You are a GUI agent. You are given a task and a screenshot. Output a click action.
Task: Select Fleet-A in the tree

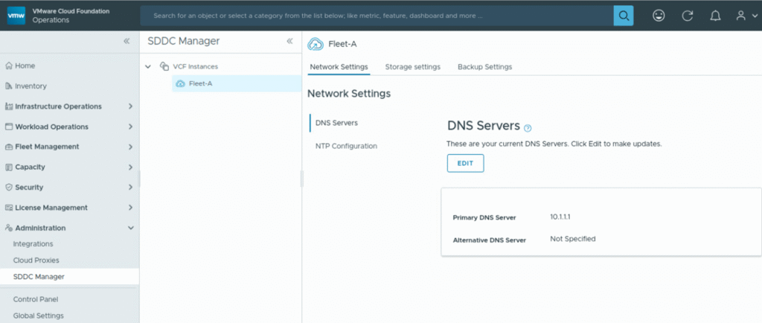point(200,83)
